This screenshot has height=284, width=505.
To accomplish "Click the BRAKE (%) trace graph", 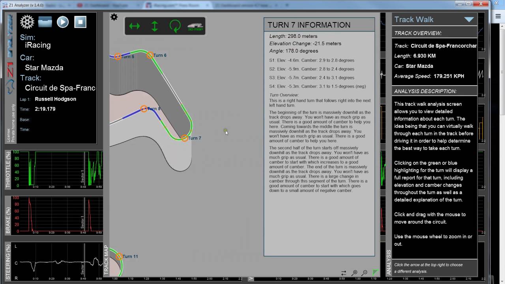I will point(58,215).
